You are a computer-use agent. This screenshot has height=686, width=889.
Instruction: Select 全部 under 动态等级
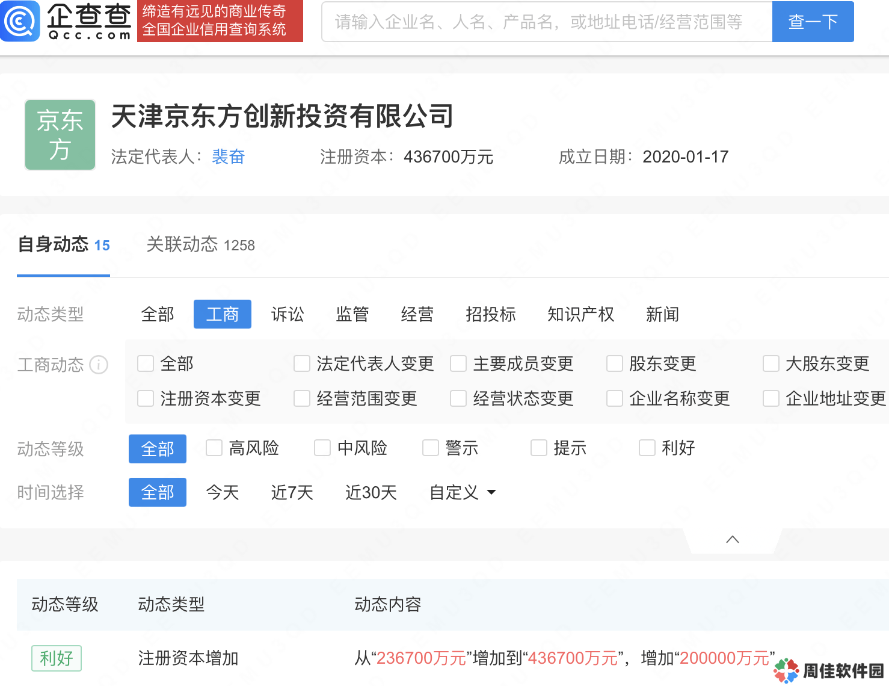tap(158, 449)
